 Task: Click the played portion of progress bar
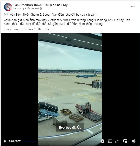click(x=30, y=141)
